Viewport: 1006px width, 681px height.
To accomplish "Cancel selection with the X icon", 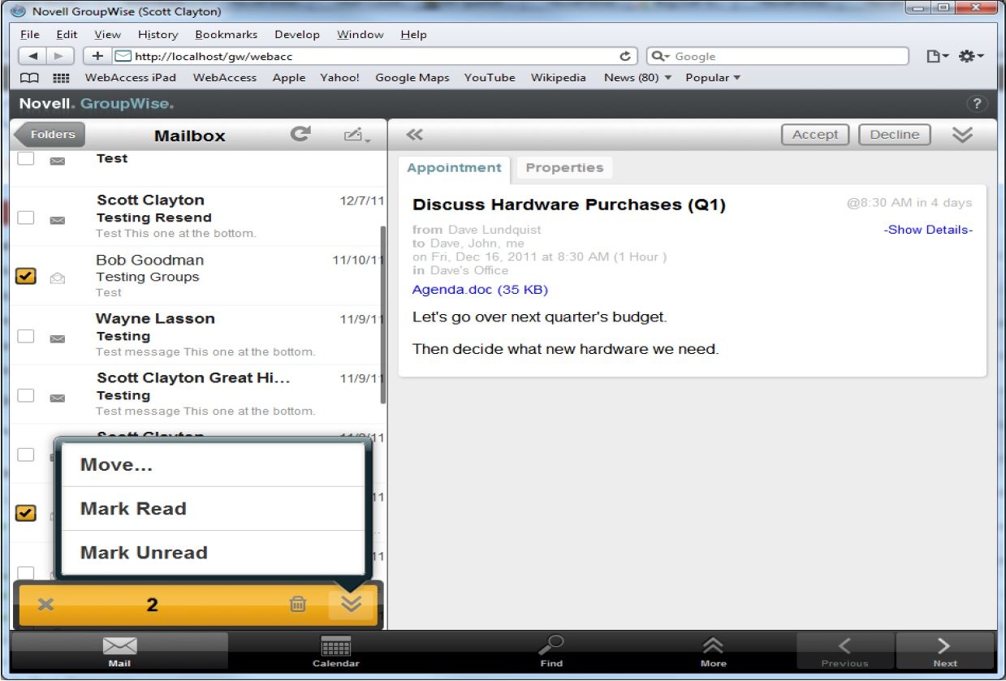I will coord(45,604).
